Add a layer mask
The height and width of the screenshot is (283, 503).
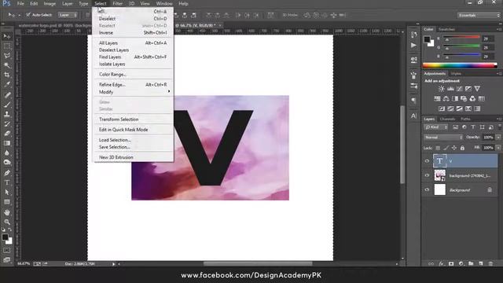click(x=451, y=263)
